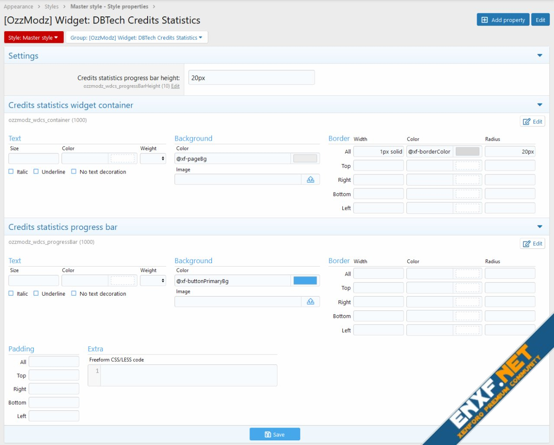Click the blue @xf-buttonPrimaryBg color swatch

(x=305, y=281)
